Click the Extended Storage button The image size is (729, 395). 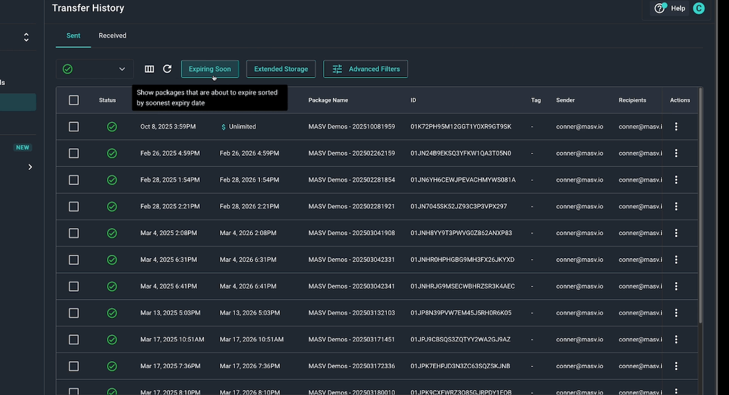pyautogui.click(x=281, y=69)
